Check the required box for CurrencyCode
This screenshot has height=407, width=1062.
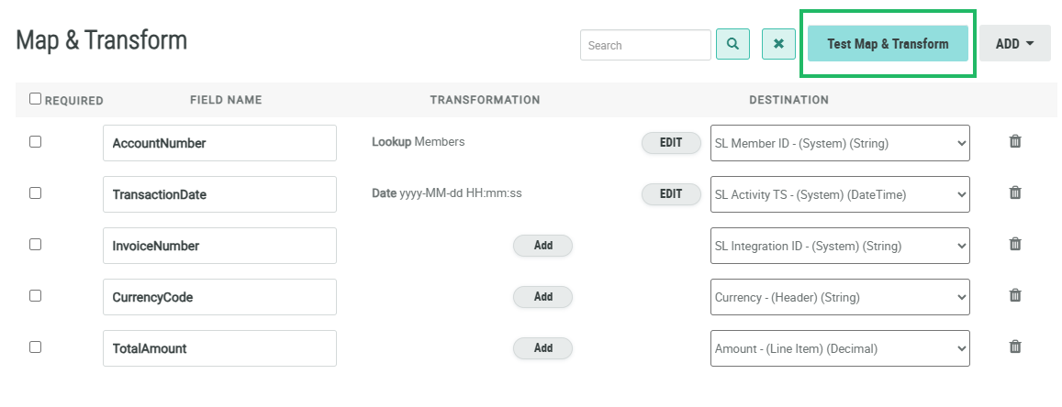pos(36,296)
